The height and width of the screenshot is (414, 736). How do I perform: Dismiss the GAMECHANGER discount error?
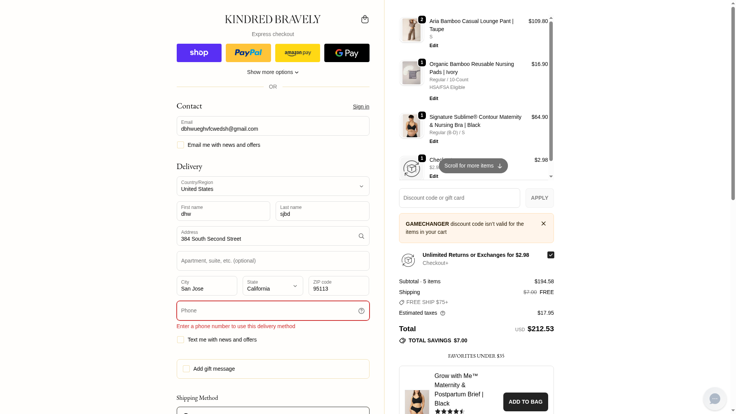tap(543, 223)
